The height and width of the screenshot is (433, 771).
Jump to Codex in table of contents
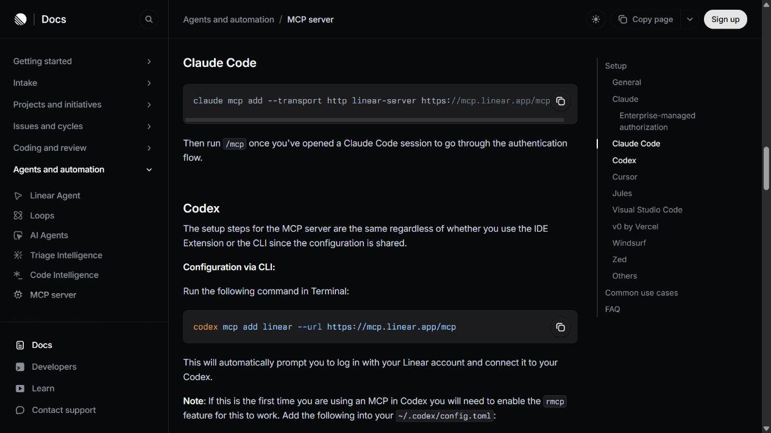coord(624,160)
